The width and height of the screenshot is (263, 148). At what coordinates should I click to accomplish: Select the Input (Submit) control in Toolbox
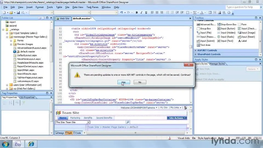coord(205,41)
